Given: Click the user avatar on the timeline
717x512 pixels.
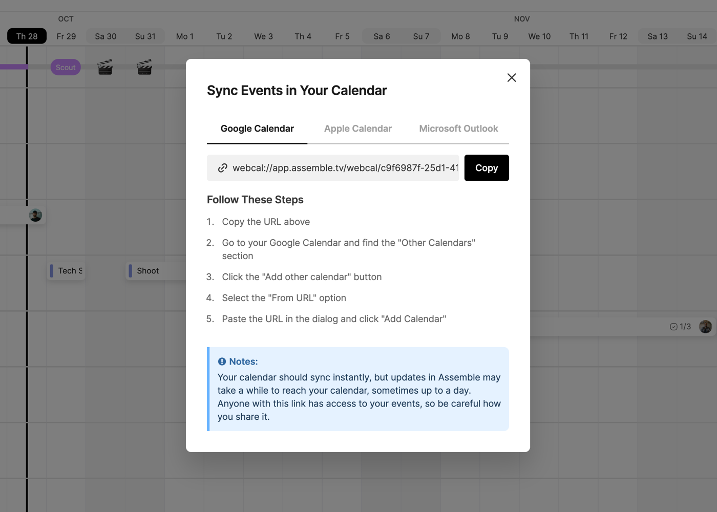Looking at the screenshot, I should point(35,215).
